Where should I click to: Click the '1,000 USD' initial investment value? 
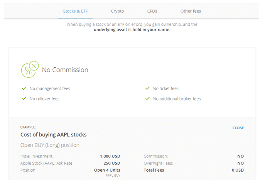[x=110, y=156]
